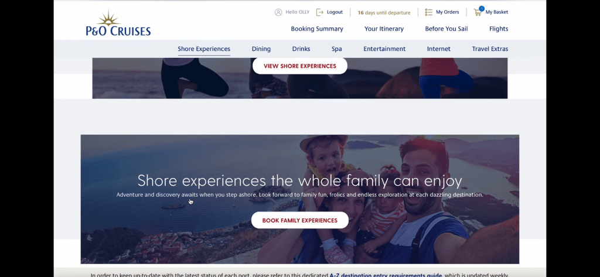Click the Book Family Experiences button
The image size is (600, 277).
click(x=300, y=220)
